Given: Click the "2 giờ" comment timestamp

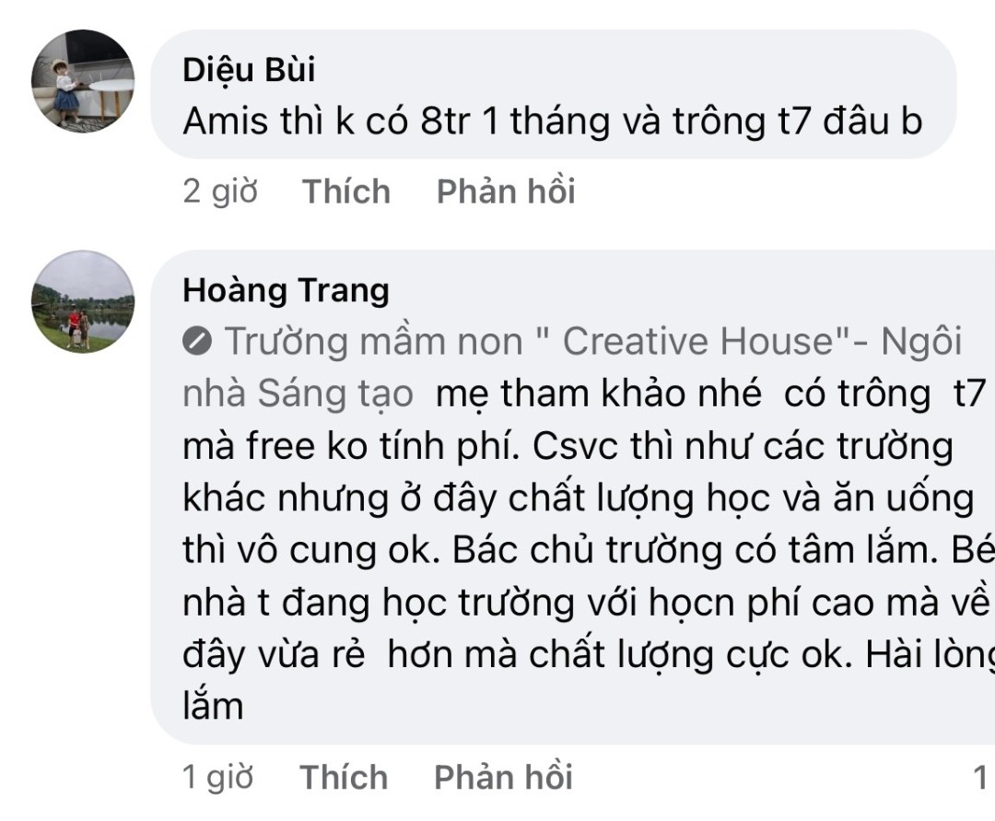Looking at the screenshot, I should tap(220, 192).
